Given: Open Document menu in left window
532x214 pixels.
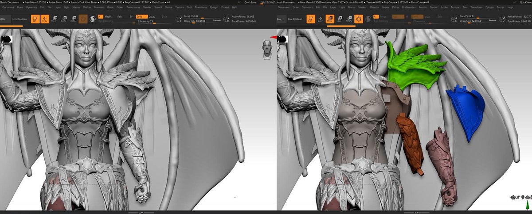Looking at the screenshot, I should click(x=8, y=8).
